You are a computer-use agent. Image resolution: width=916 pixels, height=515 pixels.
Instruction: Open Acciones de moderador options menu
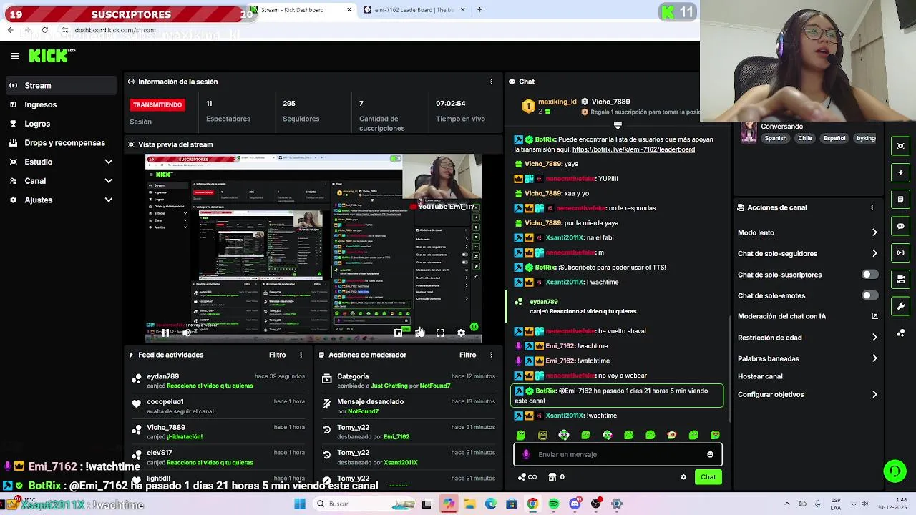pos(491,355)
